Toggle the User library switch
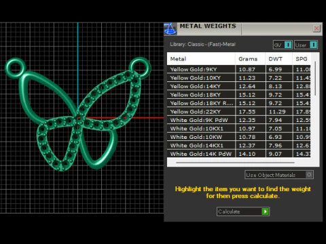This screenshot has width=326, height=244. click(313, 45)
